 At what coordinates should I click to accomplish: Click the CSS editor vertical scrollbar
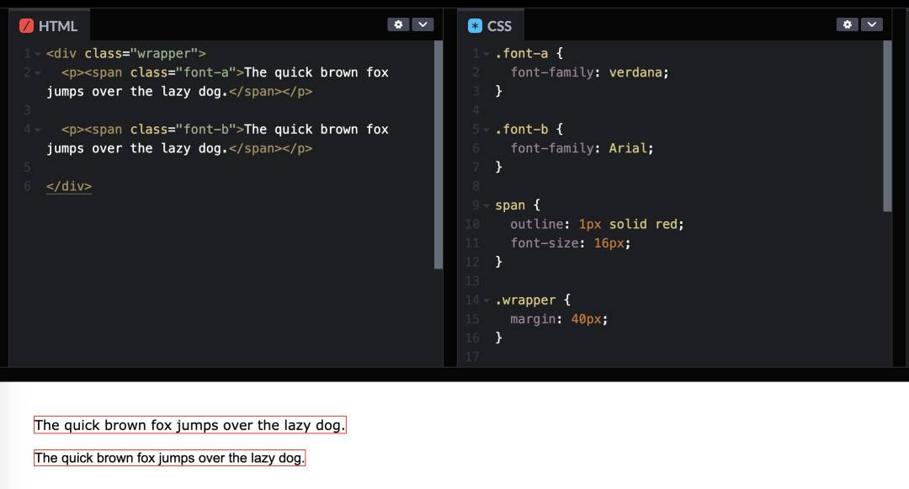(887, 126)
